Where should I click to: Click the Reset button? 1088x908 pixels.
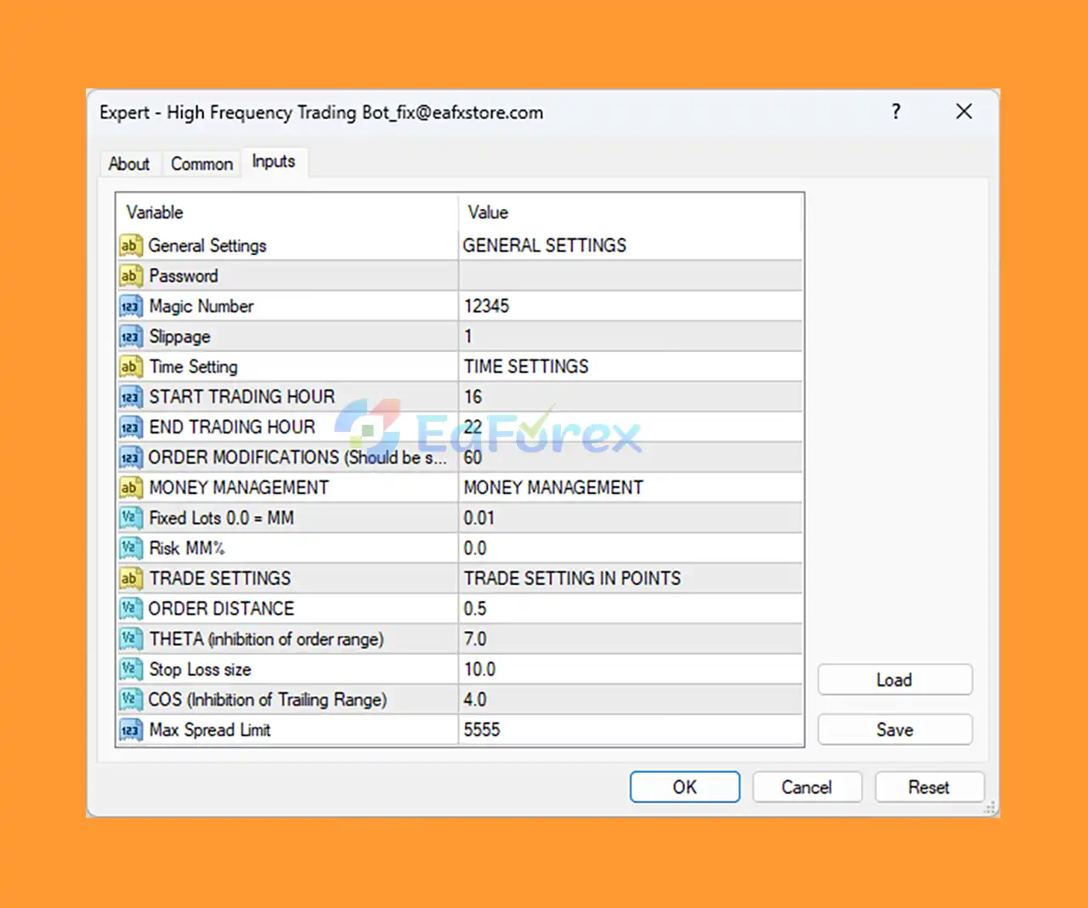click(929, 787)
